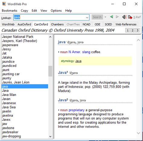
Task: Select 'Jat' in word list
Action: 25,53
